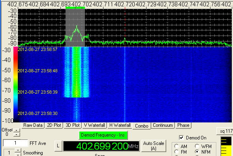
Task: Click the Demod Frequency - Ins button
Action: (103, 135)
